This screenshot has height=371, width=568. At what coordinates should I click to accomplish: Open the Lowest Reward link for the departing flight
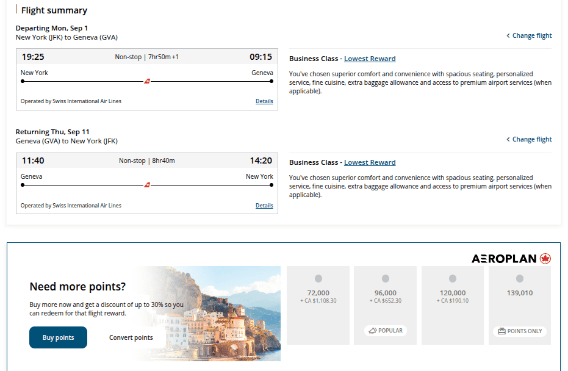coord(370,58)
